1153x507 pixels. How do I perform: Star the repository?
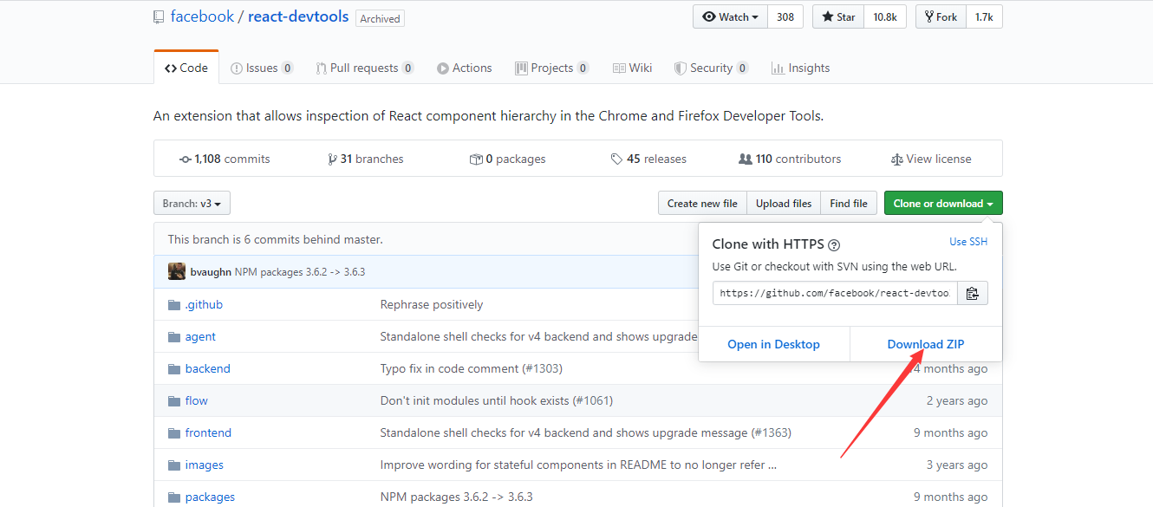click(838, 16)
